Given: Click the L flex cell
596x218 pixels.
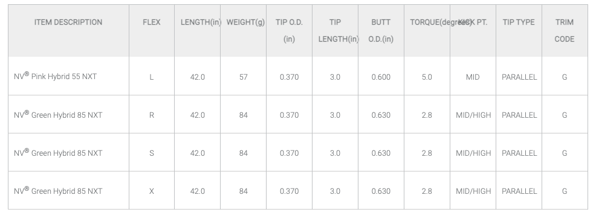Looking at the screenshot, I should pyautogui.click(x=152, y=77).
